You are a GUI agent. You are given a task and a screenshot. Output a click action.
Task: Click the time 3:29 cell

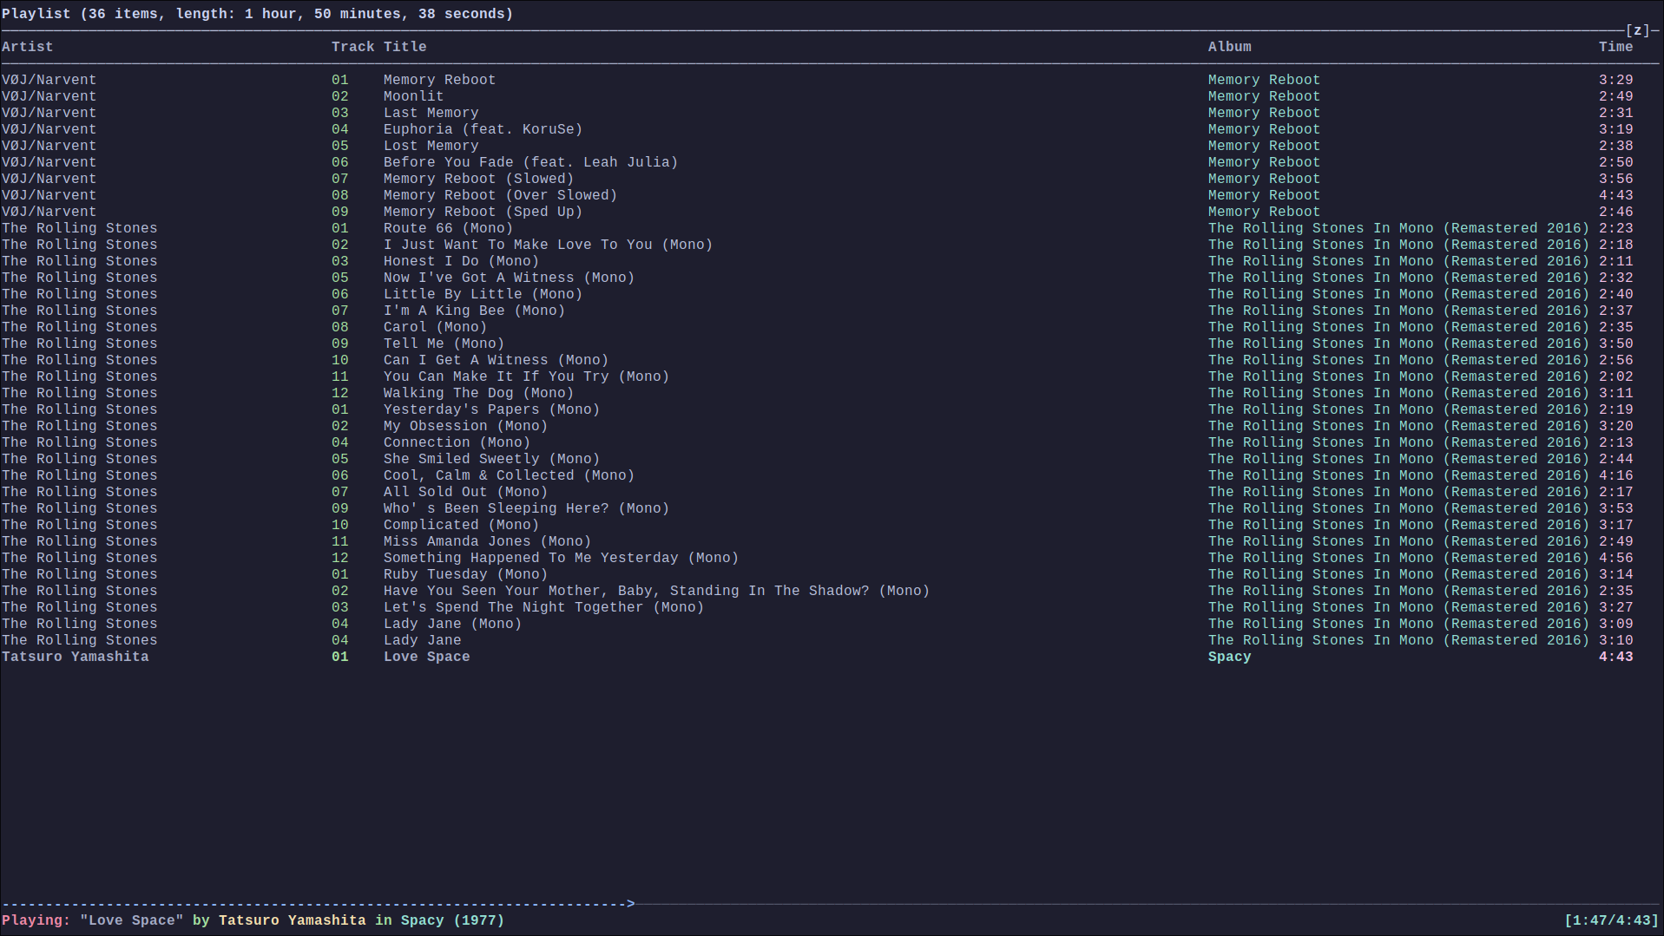(1615, 80)
